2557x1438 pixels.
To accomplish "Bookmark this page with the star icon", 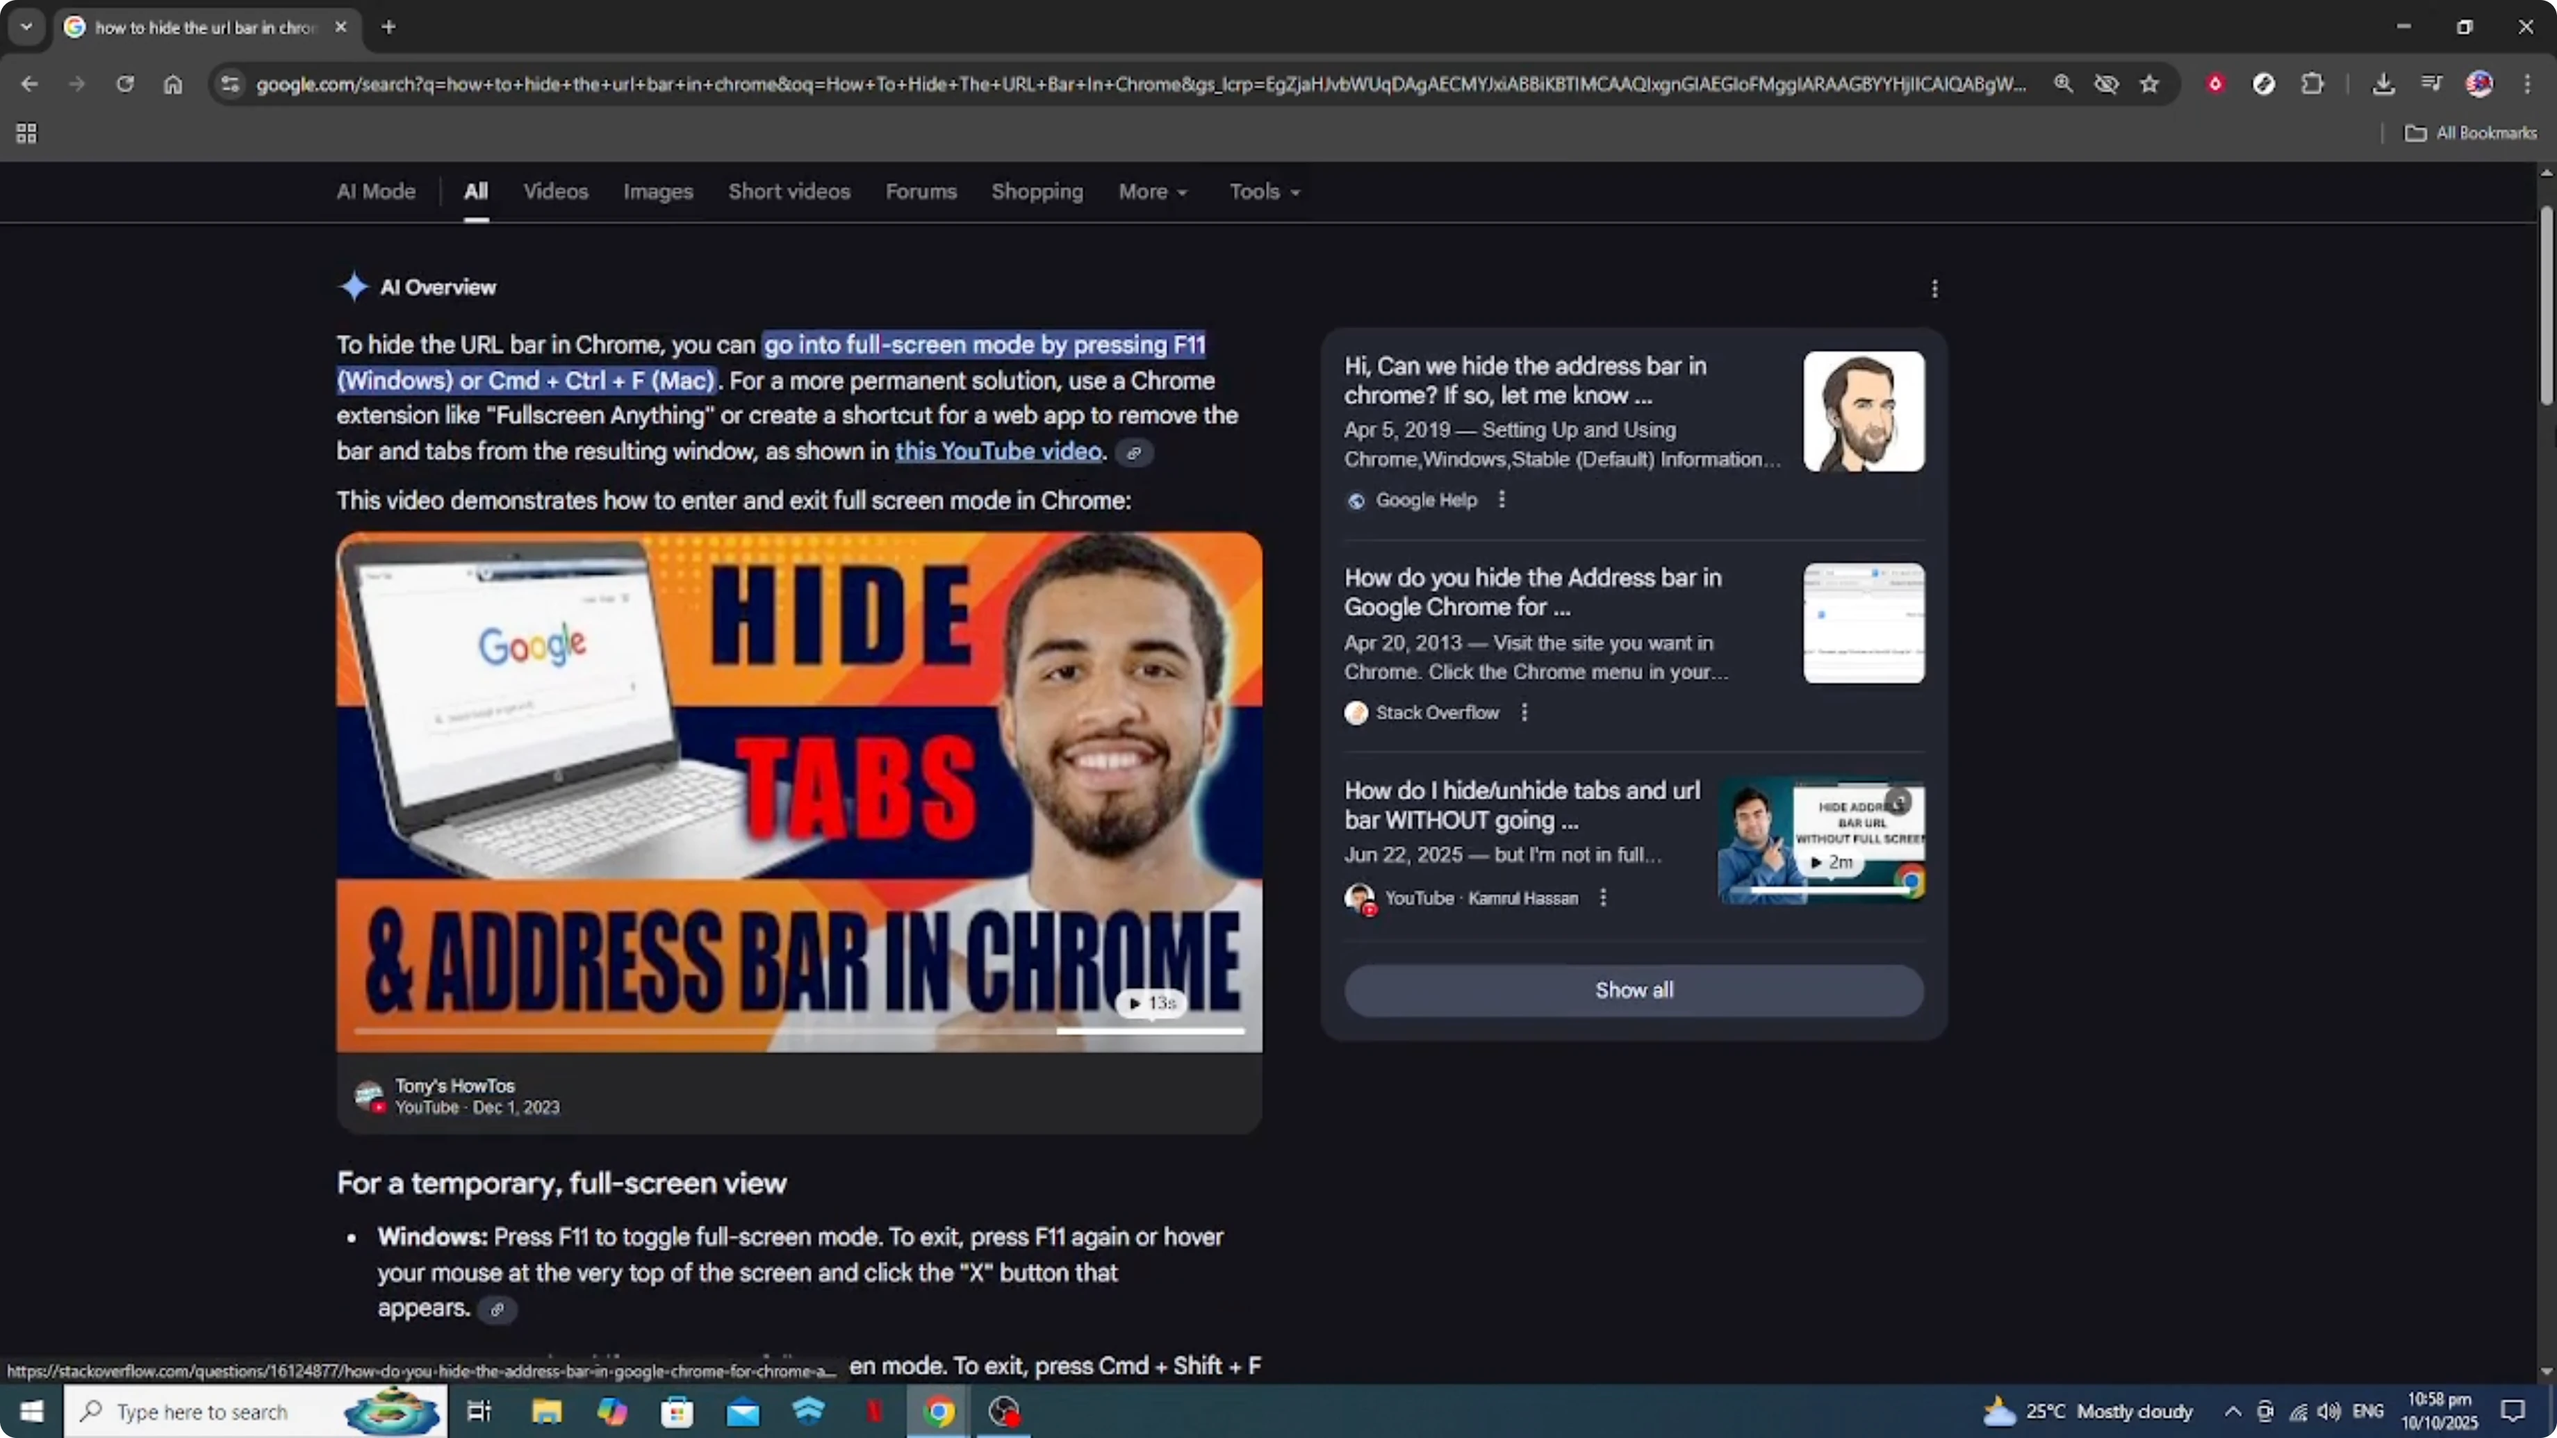I will 2149,84.
